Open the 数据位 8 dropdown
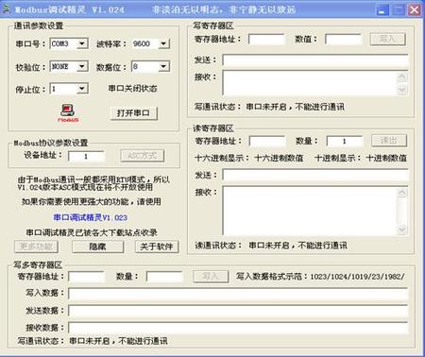The height and width of the screenshot is (357, 425). tap(163, 66)
